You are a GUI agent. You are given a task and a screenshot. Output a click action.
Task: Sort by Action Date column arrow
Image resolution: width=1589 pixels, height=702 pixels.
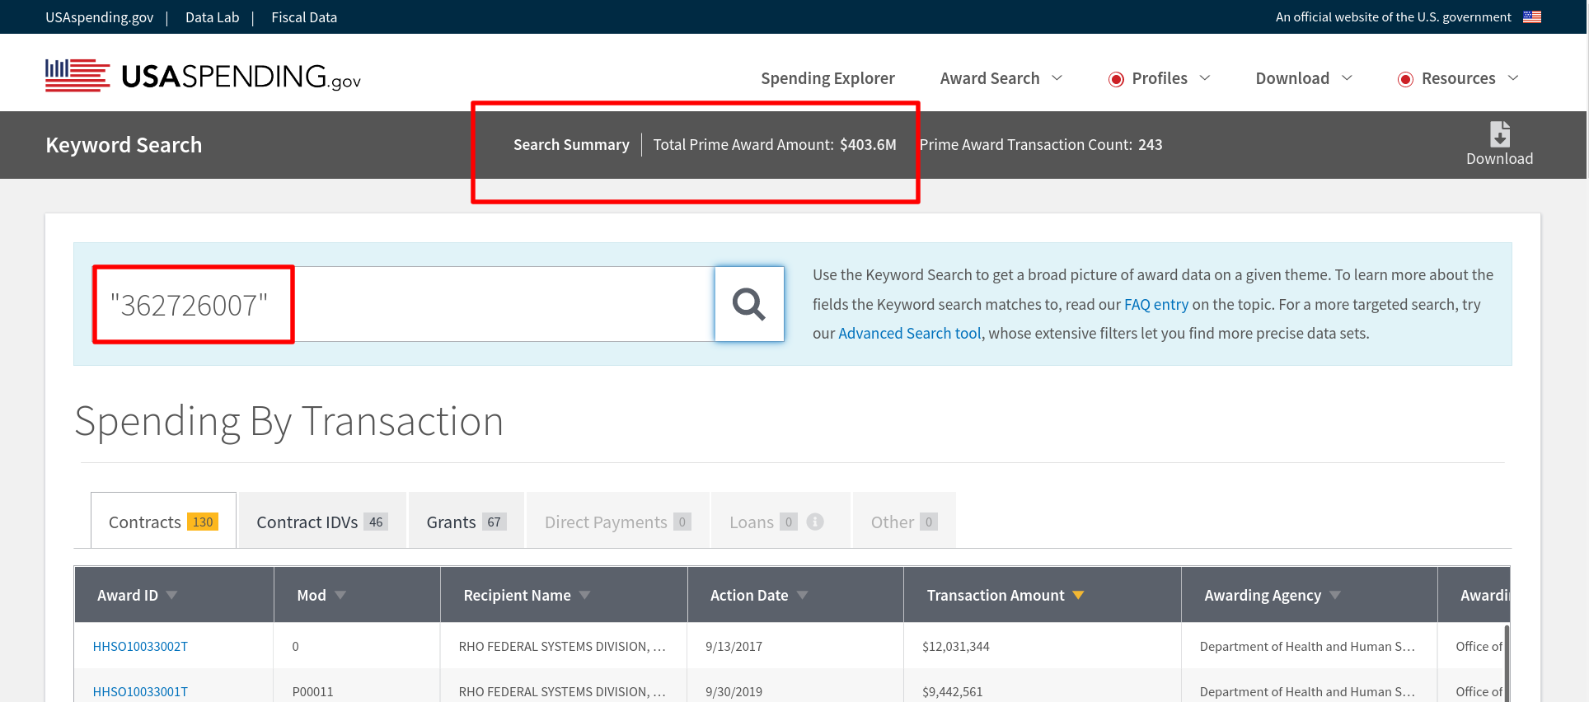[802, 595]
